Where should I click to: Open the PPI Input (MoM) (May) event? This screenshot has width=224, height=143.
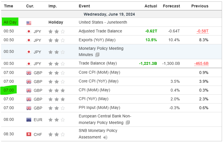(x=99, y=108)
